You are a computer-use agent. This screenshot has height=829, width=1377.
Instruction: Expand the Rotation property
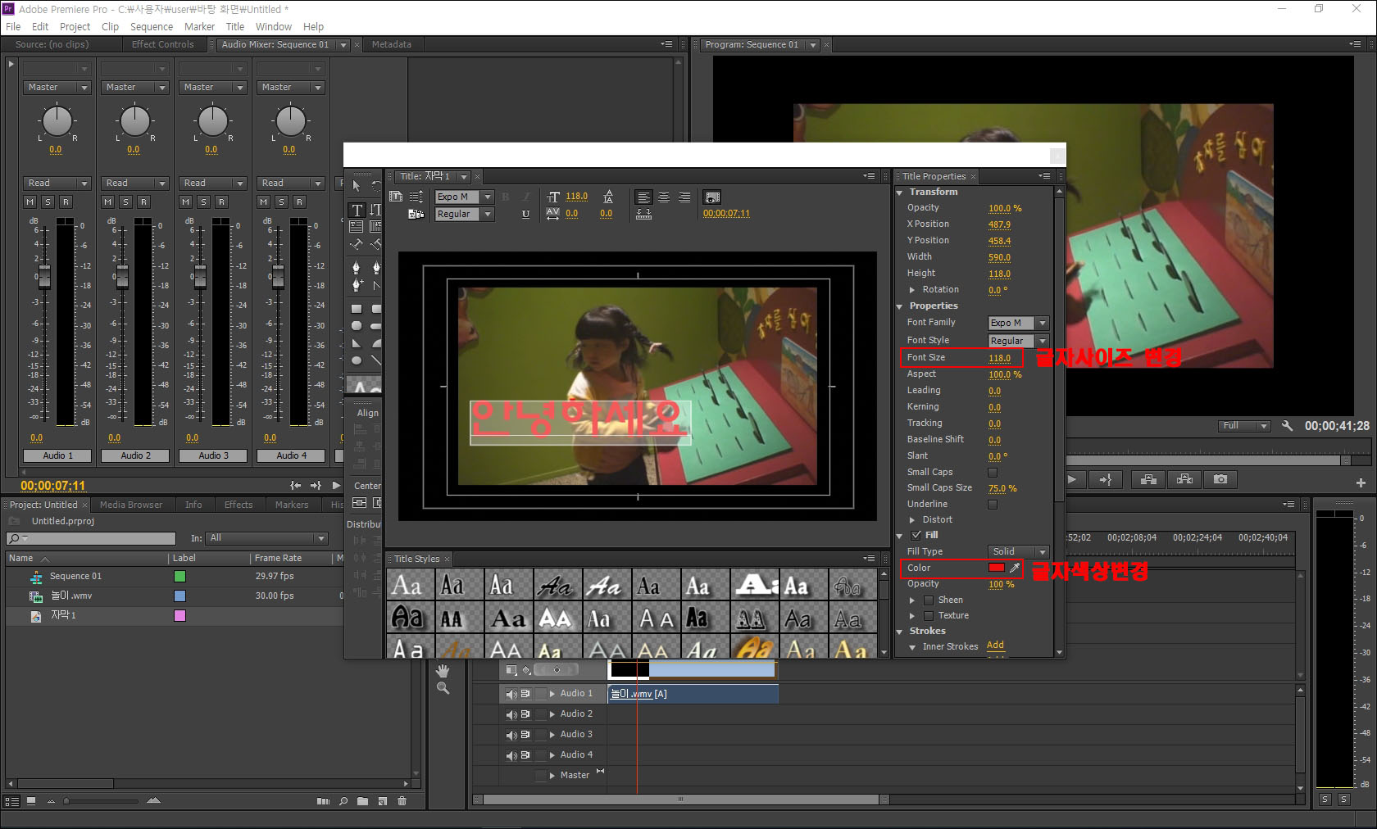point(912,290)
